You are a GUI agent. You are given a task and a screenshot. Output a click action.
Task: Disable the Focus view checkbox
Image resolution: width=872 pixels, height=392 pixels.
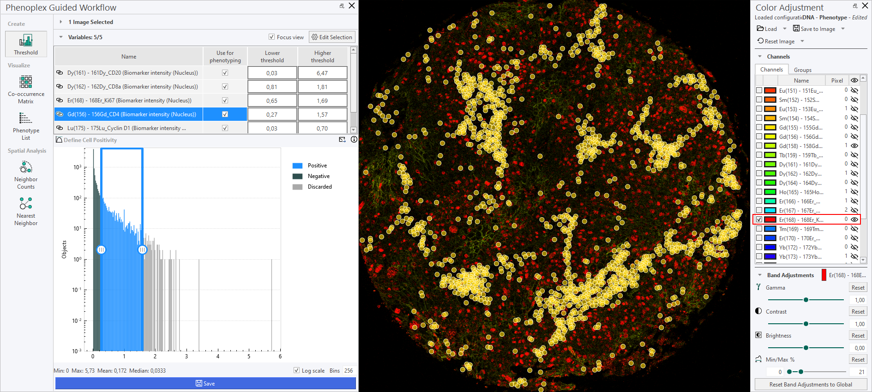click(271, 37)
